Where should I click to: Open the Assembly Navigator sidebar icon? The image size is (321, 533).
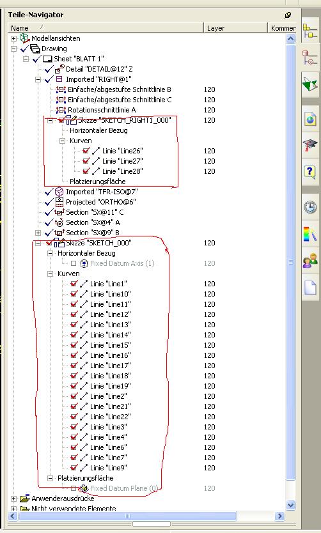point(310,32)
